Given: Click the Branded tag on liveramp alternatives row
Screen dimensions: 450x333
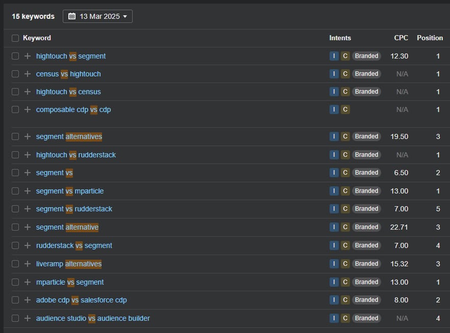Looking at the screenshot, I should [366, 264].
